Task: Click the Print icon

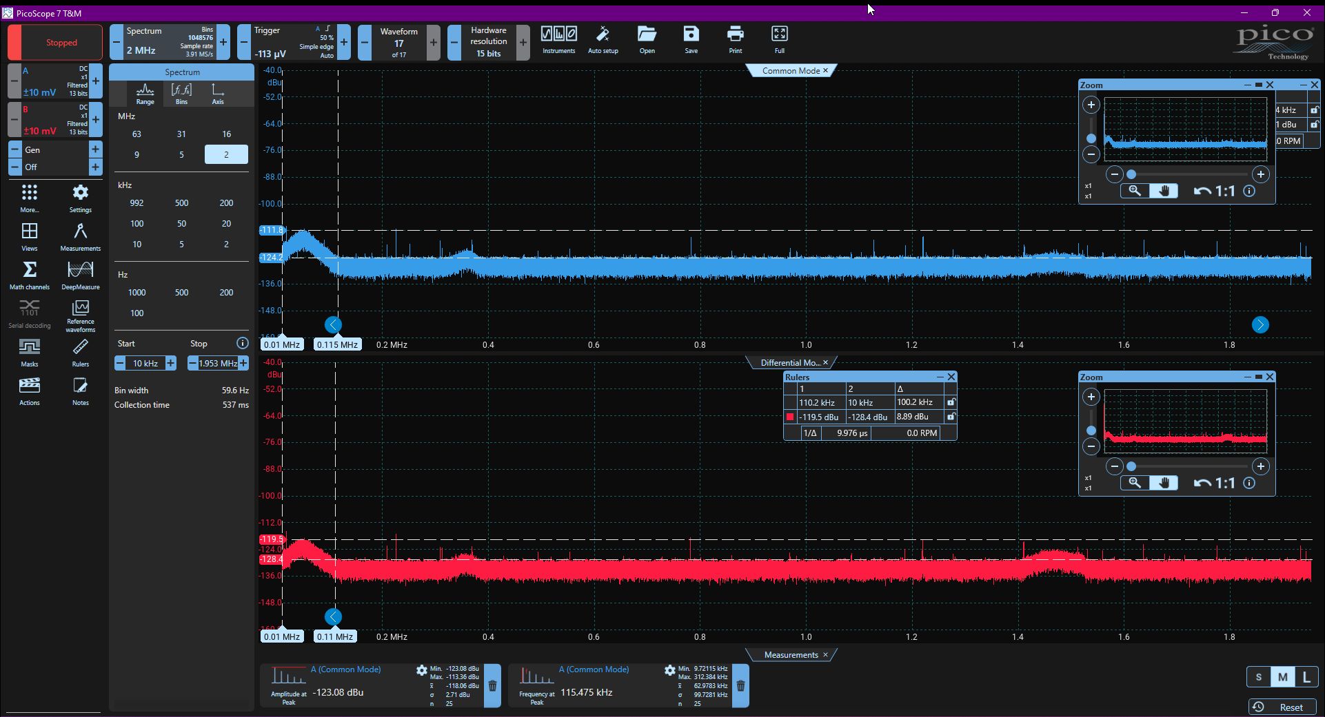Action: coord(736,40)
